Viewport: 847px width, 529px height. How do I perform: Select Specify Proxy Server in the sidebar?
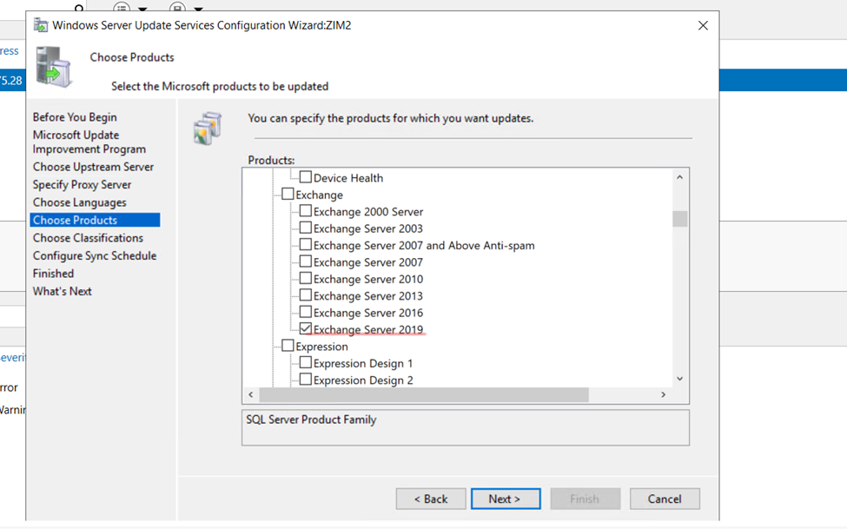[82, 184]
